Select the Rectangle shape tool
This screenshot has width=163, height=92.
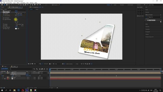(23, 5)
